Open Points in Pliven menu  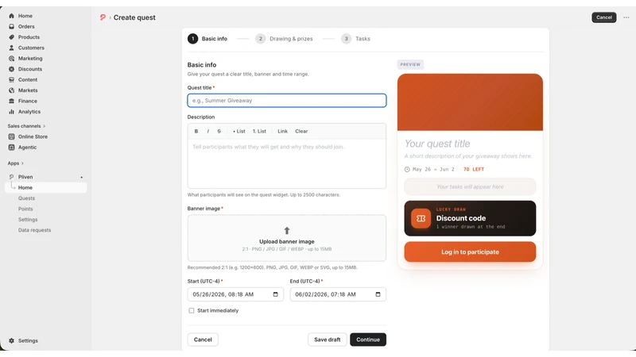(25, 209)
